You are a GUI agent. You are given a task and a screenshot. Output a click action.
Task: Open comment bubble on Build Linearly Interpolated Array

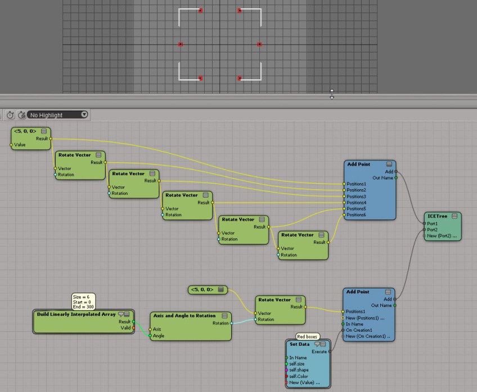pyautogui.click(x=120, y=314)
